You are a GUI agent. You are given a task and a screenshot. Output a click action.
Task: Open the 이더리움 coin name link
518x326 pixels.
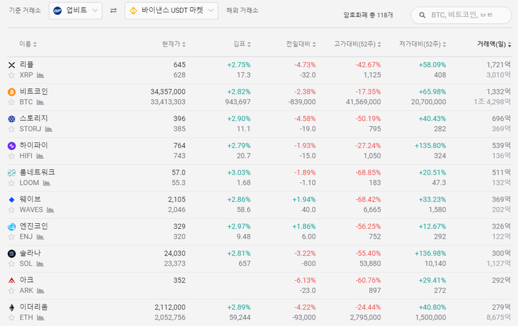[34, 307]
